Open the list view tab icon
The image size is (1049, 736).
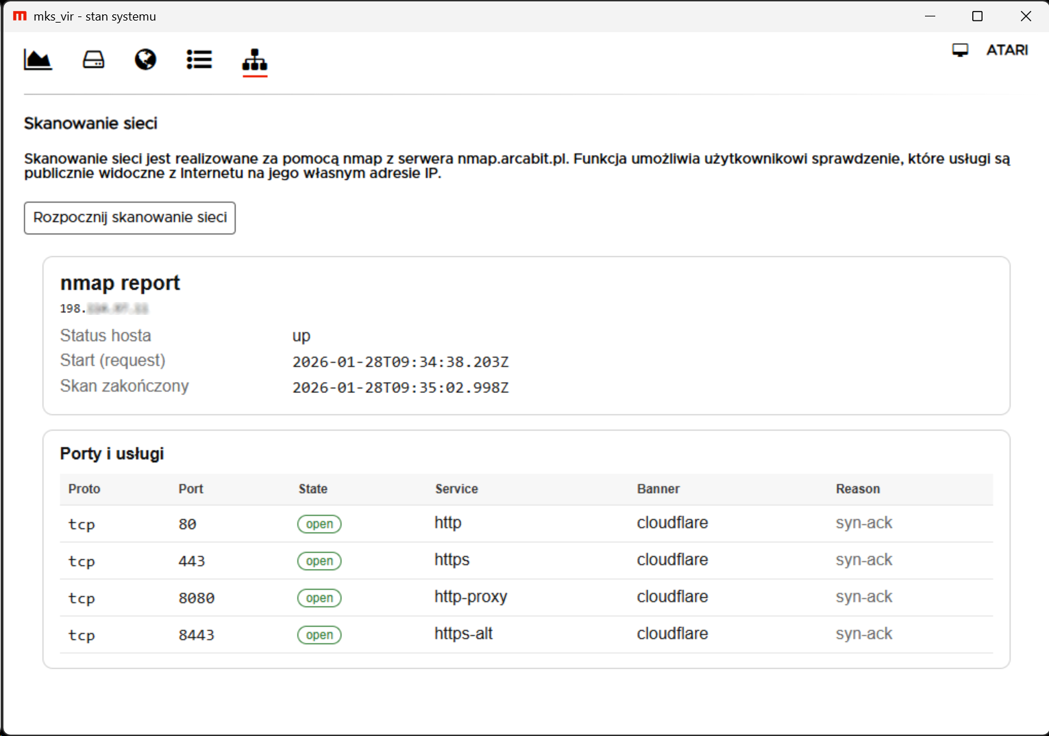199,60
